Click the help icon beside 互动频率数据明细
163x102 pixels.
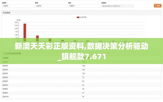point(20,54)
